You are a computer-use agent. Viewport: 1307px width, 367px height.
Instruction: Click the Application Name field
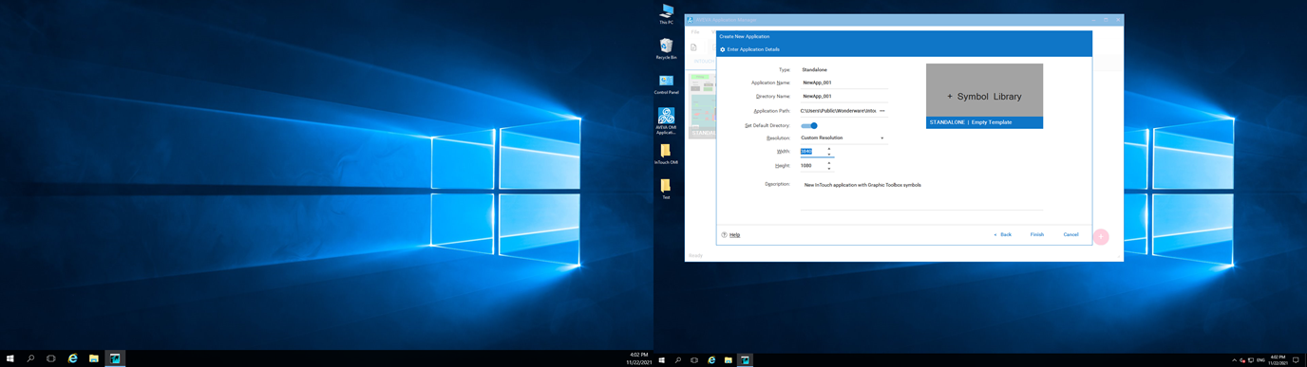click(843, 83)
